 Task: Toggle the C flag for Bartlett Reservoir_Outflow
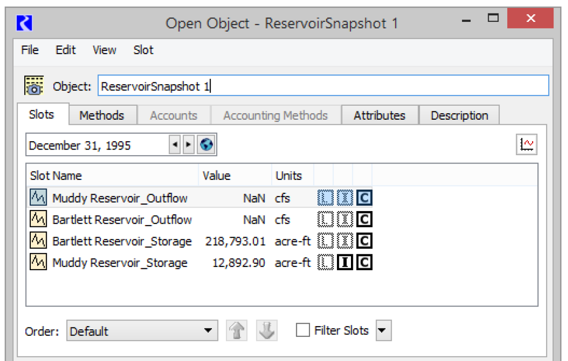[x=364, y=220]
